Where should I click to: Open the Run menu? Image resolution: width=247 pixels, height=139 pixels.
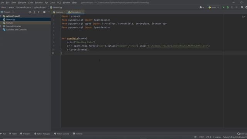coord(46,3)
